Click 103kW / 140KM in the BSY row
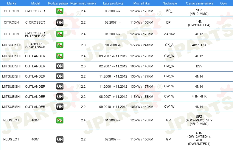Image resolution: width=233 pixels, height=150 pixels. (142, 66)
